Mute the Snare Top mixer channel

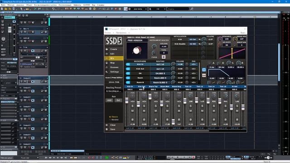[156, 110]
